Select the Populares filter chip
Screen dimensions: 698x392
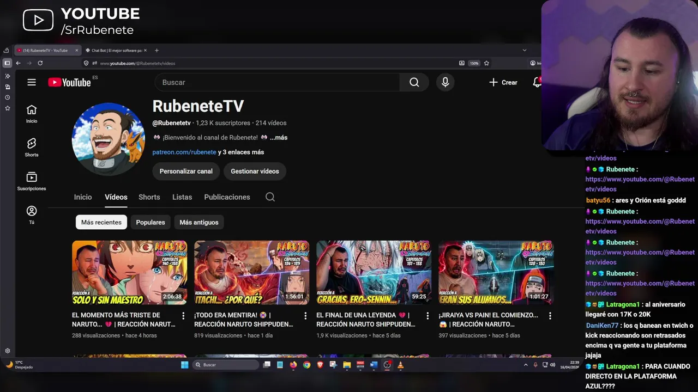click(x=151, y=222)
